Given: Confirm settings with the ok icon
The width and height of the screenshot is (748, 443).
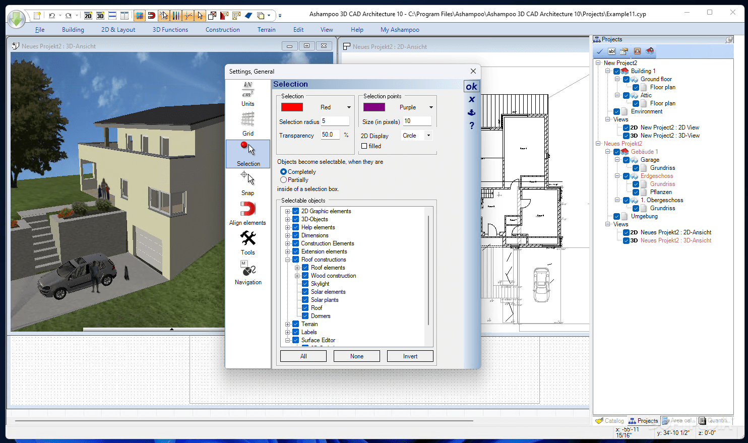Looking at the screenshot, I should [x=471, y=87].
